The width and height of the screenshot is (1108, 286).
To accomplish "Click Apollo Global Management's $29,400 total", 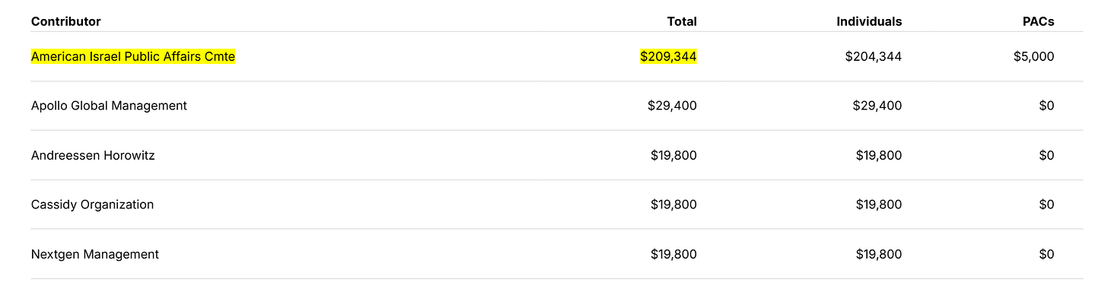I will (672, 106).
